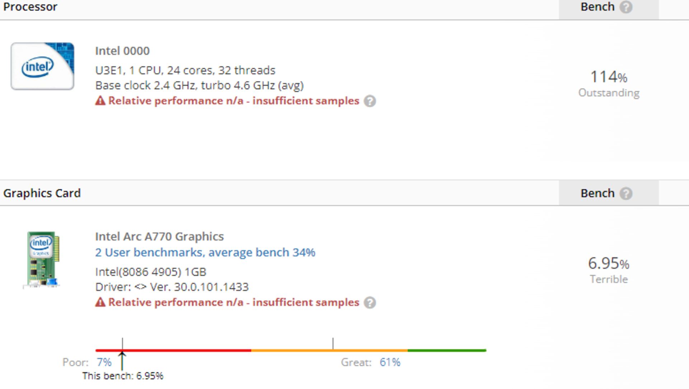Click the 114% Outstanding processor score

click(x=609, y=83)
